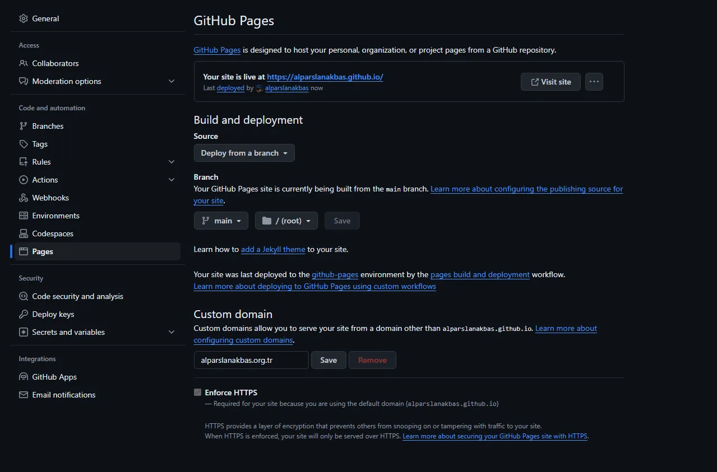717x472 pixels.
Task: Open Learn more about securing site with HTTPS
Action: click(495, 436)
